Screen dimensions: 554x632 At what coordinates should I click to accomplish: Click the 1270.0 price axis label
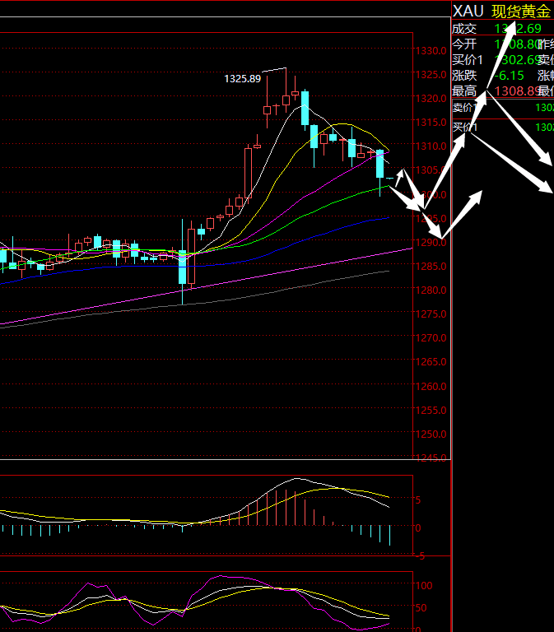pos(431,337)
